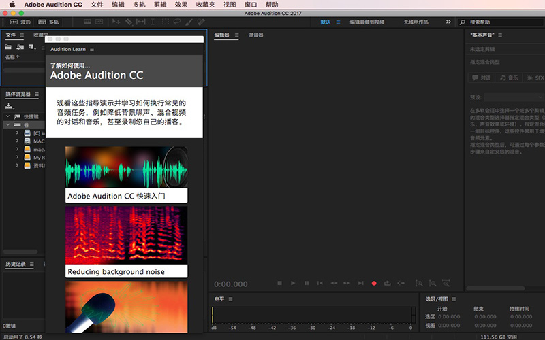Switch to Waveform (波形) view
Screen dimensions: 545x340
coord(20,22)
